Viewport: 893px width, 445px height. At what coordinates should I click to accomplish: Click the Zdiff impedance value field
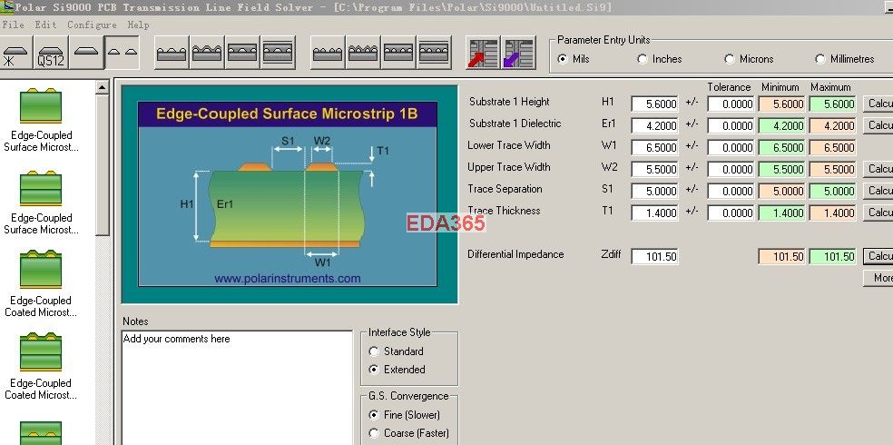(x=654, y=256)
